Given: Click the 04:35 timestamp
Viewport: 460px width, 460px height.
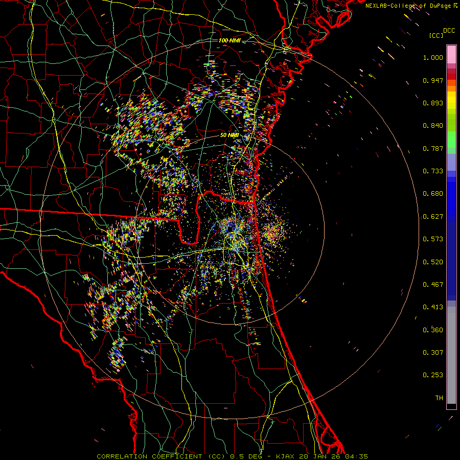Looking at the screenshot, I should 356,456.
